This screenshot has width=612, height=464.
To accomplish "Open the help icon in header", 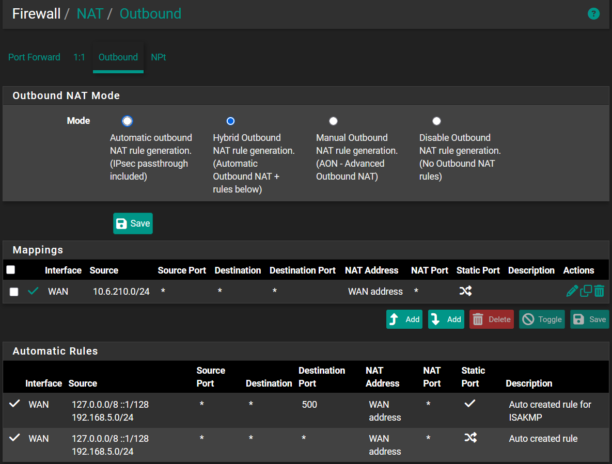I will [x=593, y=14].
